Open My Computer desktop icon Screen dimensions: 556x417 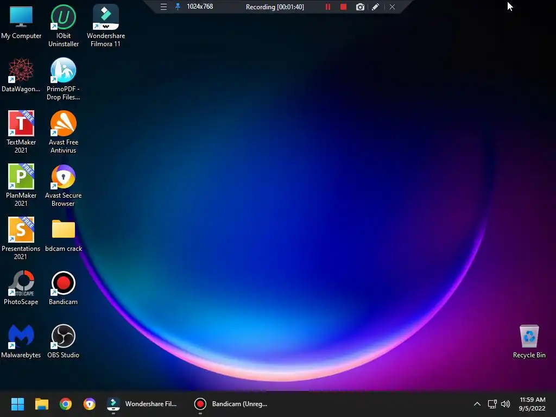(x=21, y=22)
